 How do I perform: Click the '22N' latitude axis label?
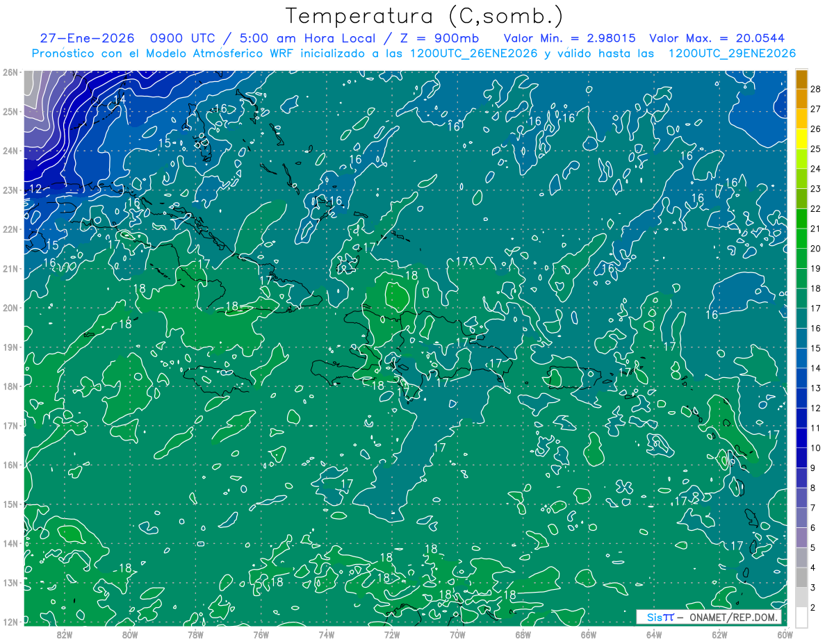pyautogui.click(x=10, y=229)
